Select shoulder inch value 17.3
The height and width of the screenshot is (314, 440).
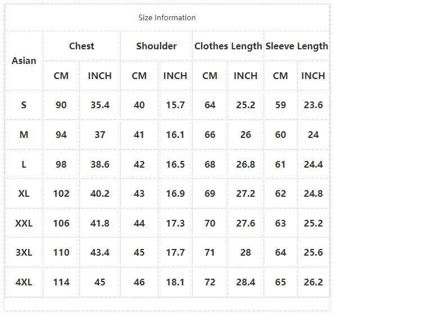pyautogui.click(x=175, y=223)
